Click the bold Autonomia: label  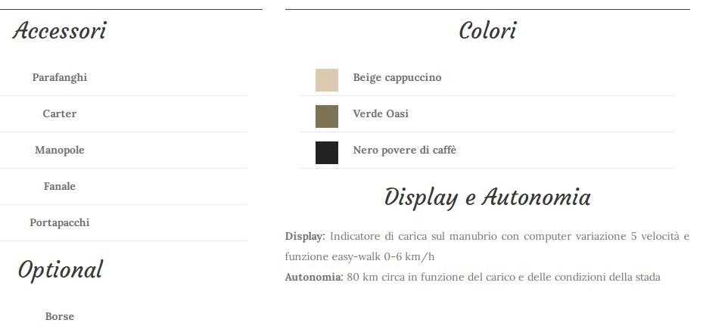313,278
